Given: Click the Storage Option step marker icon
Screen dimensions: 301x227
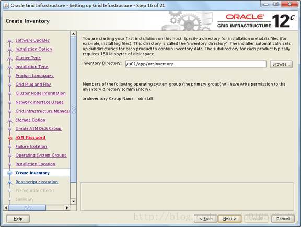Looking at the screenshot, I should (9, 120).
